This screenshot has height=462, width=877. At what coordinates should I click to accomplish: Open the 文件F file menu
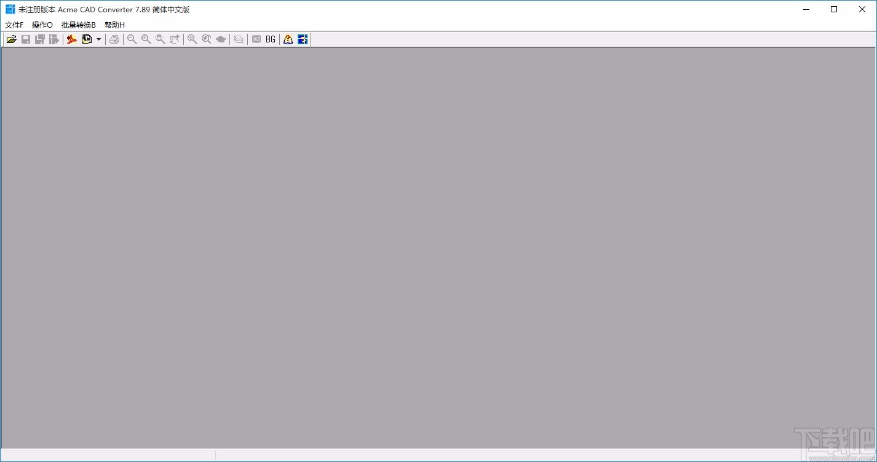pyautogui.click(x=14, y=25)
